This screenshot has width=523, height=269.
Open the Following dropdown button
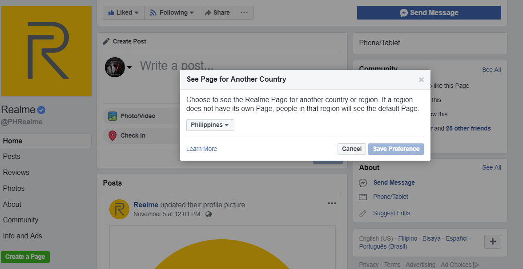coord(172,12)
